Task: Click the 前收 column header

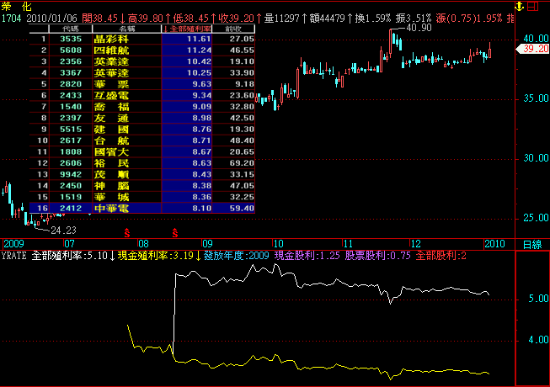Action: click(x=240, y=28)
